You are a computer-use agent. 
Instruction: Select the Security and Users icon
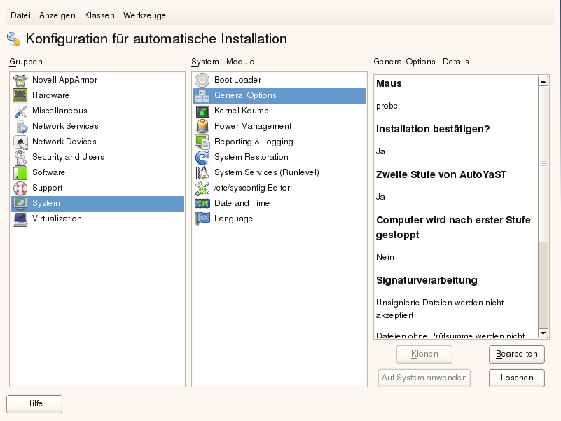click(x=20, y=157)
